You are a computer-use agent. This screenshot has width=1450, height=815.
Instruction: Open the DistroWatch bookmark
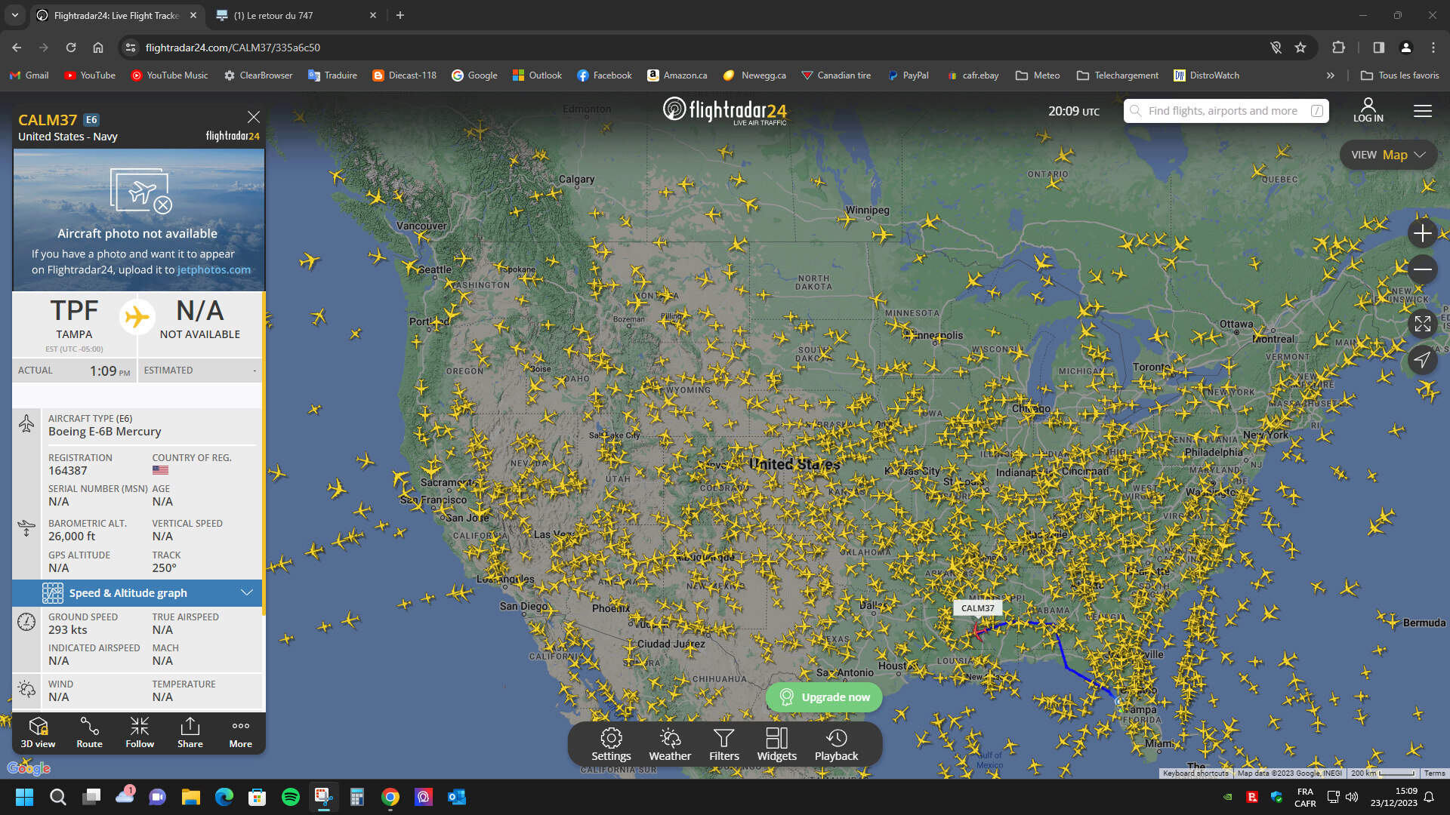tap(1207, 75)
